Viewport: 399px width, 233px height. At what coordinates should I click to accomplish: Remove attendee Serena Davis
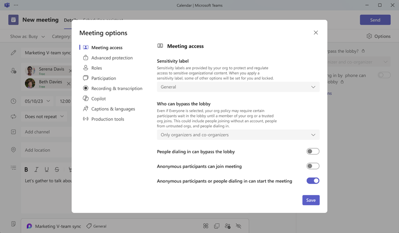[x=71, y=71]
